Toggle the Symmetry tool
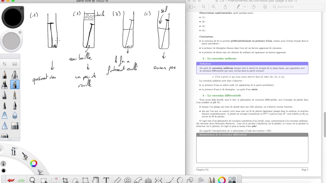Screen dimensions: 326x183 tap(158, 180)
